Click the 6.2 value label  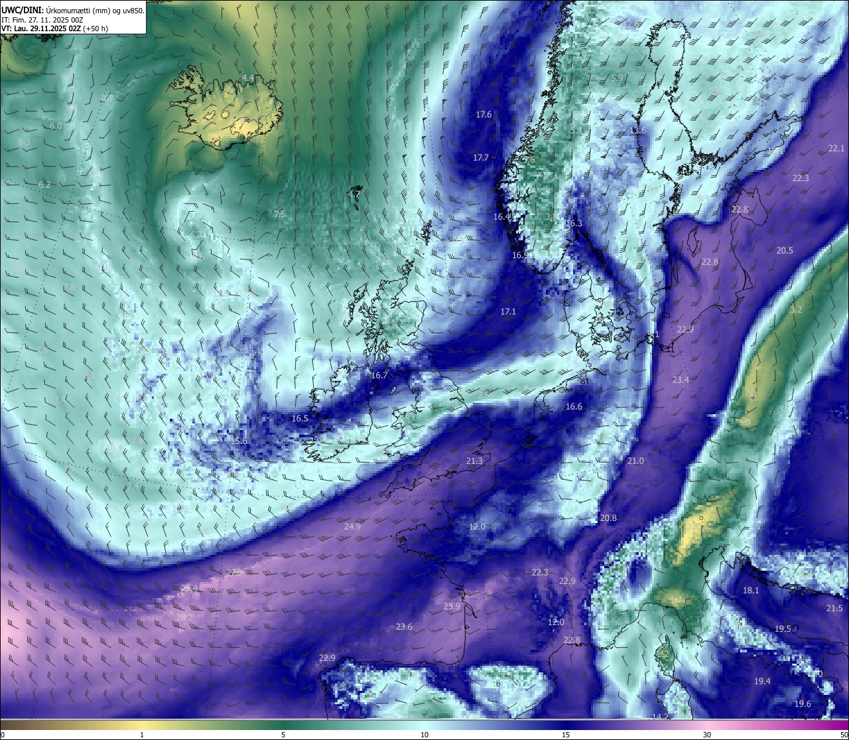[44, 185]
